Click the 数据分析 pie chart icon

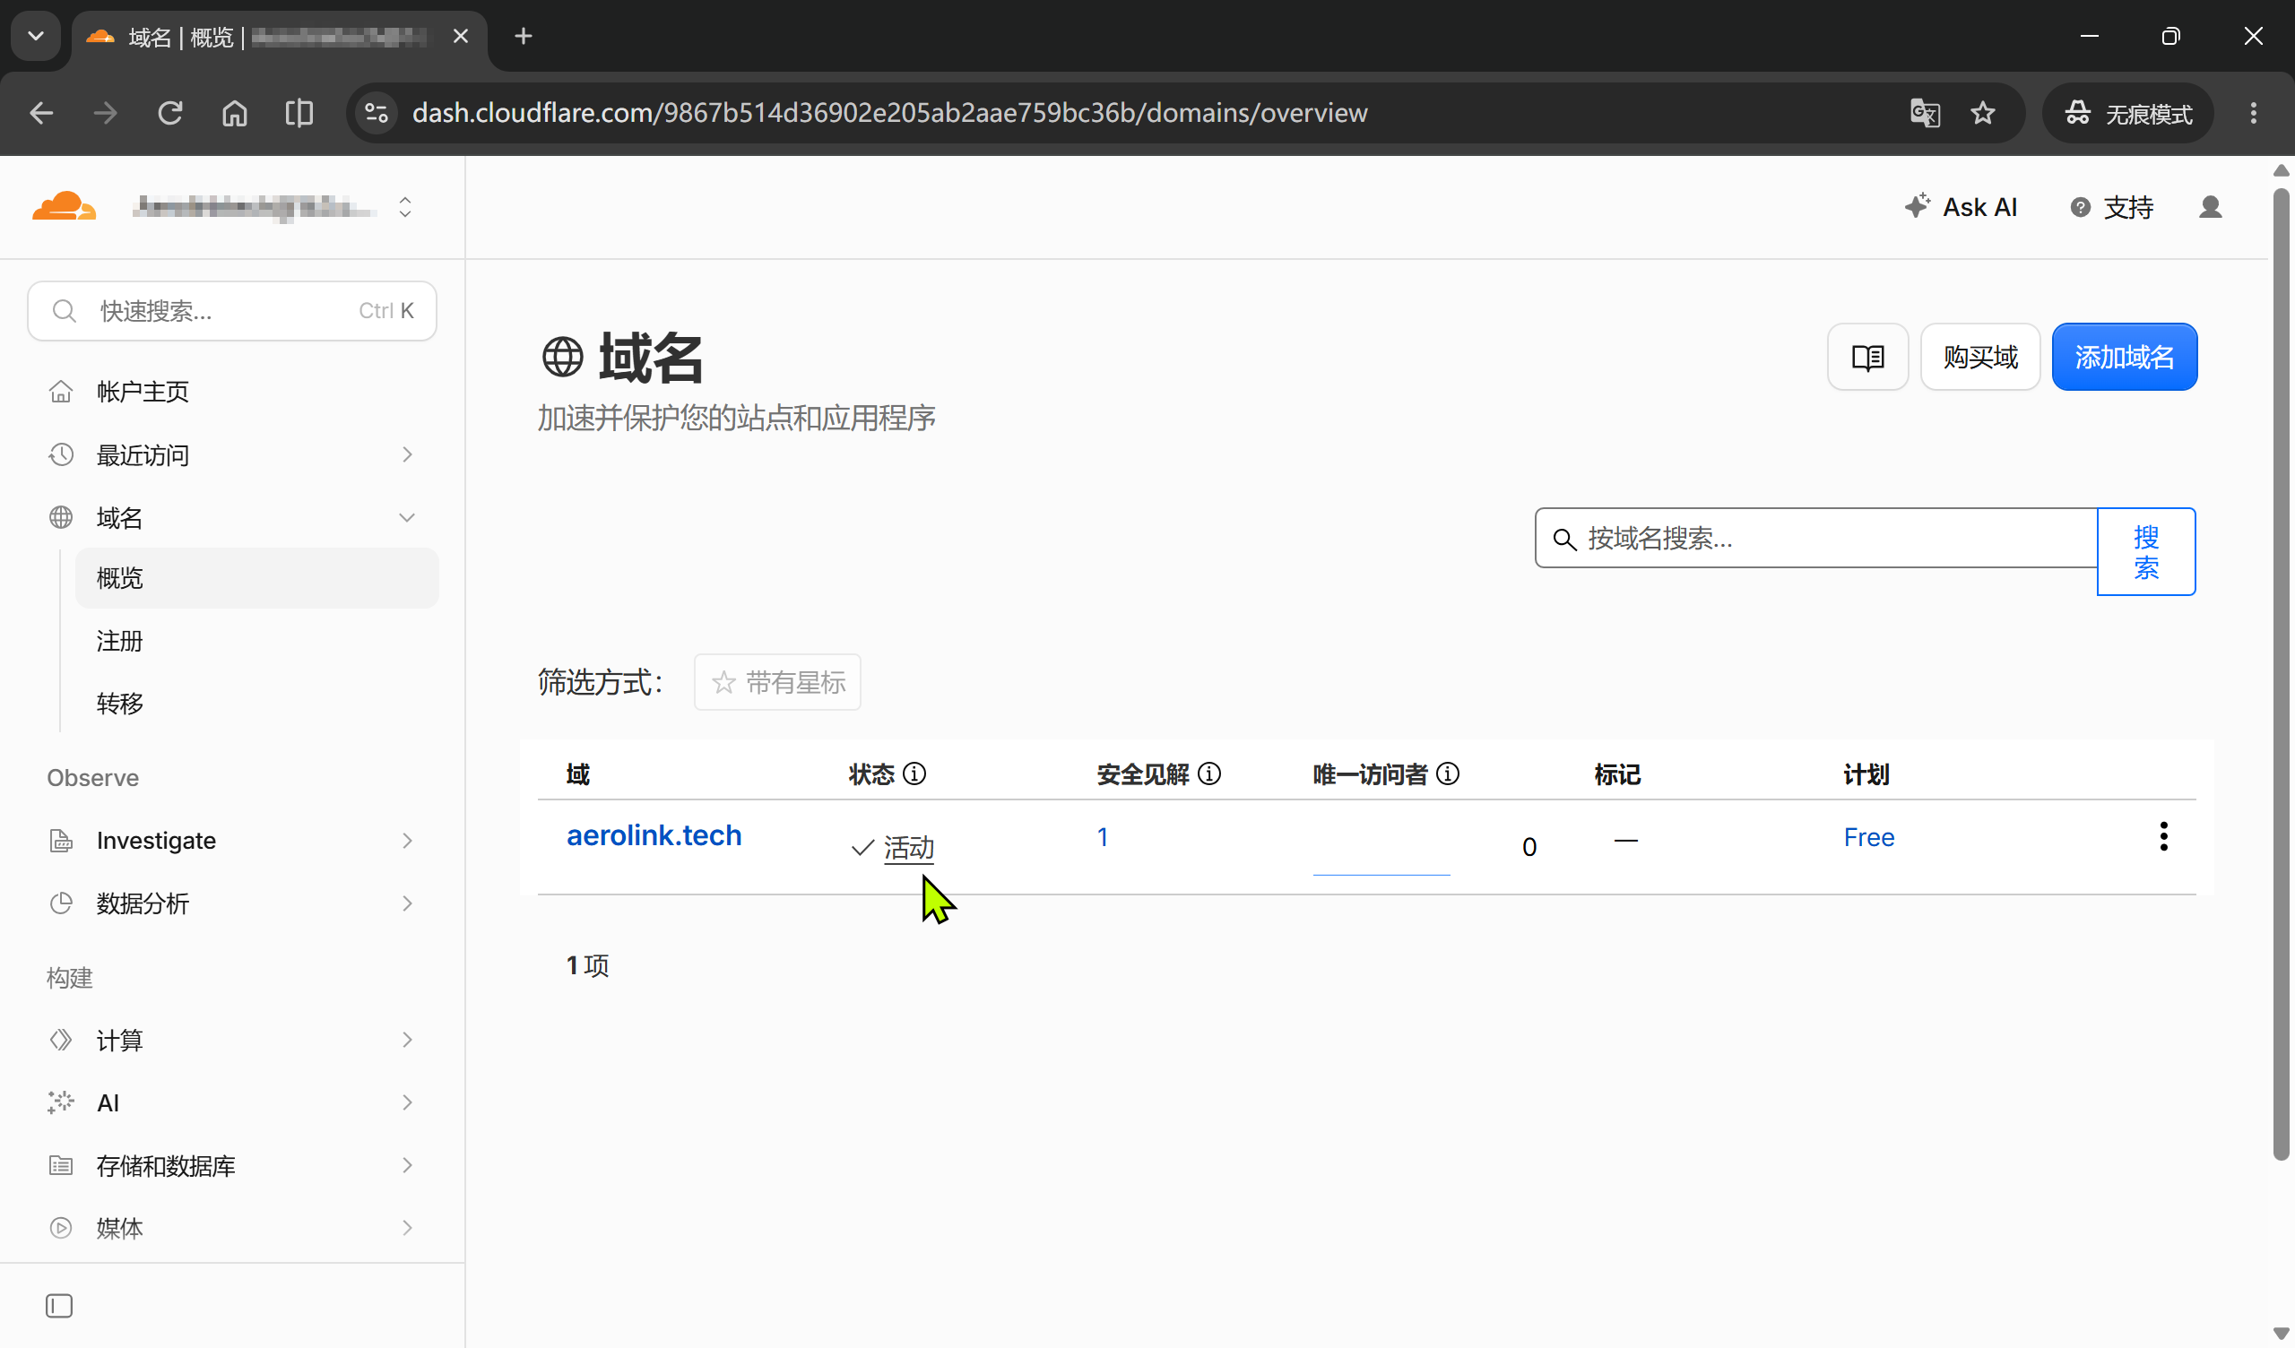pyautogui.click(x=61, y=903)
